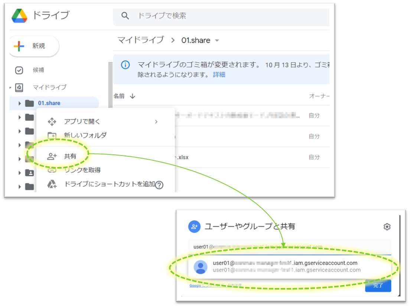Click the Google Drive logo

point(19,16)
